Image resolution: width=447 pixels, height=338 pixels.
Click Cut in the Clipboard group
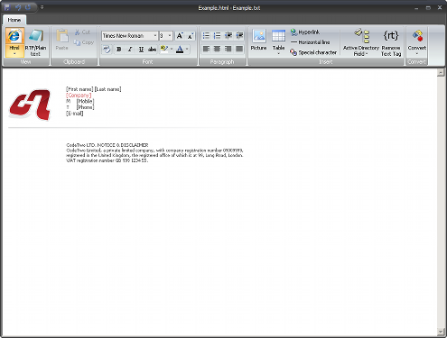(82, 32)
